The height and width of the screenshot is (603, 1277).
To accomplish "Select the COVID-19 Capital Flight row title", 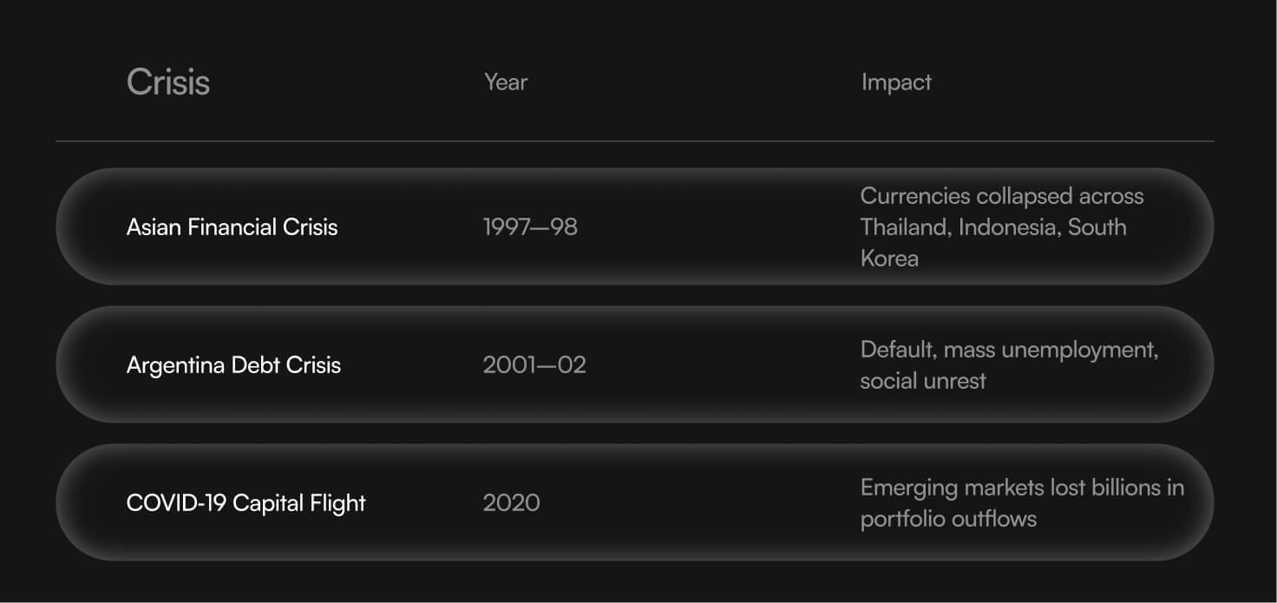I will click(246, 503).
